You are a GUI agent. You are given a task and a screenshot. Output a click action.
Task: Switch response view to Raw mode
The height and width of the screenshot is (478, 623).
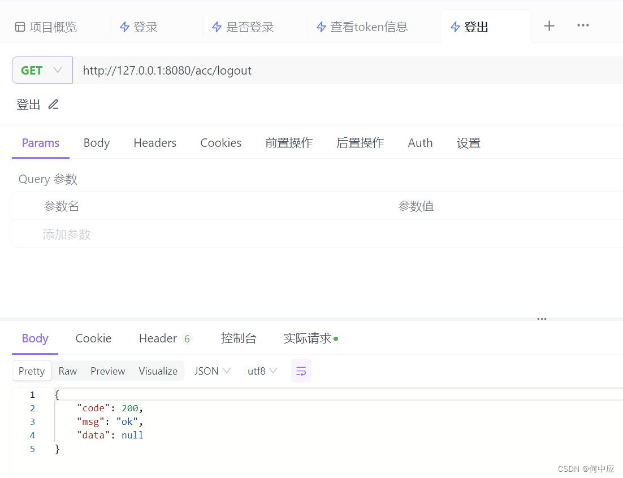(67, 371)
